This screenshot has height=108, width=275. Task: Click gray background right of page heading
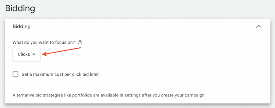(161, 8)
